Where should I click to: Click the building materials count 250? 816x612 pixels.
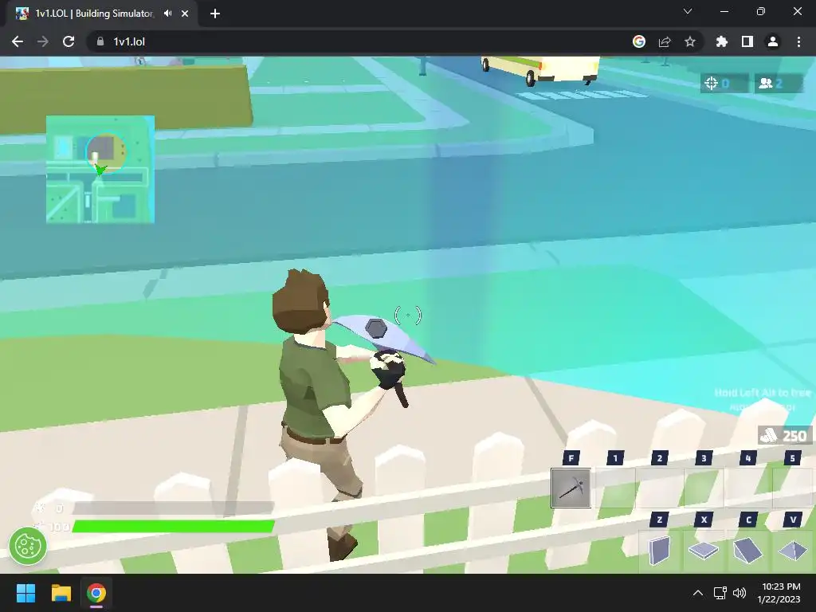(785, 436)
